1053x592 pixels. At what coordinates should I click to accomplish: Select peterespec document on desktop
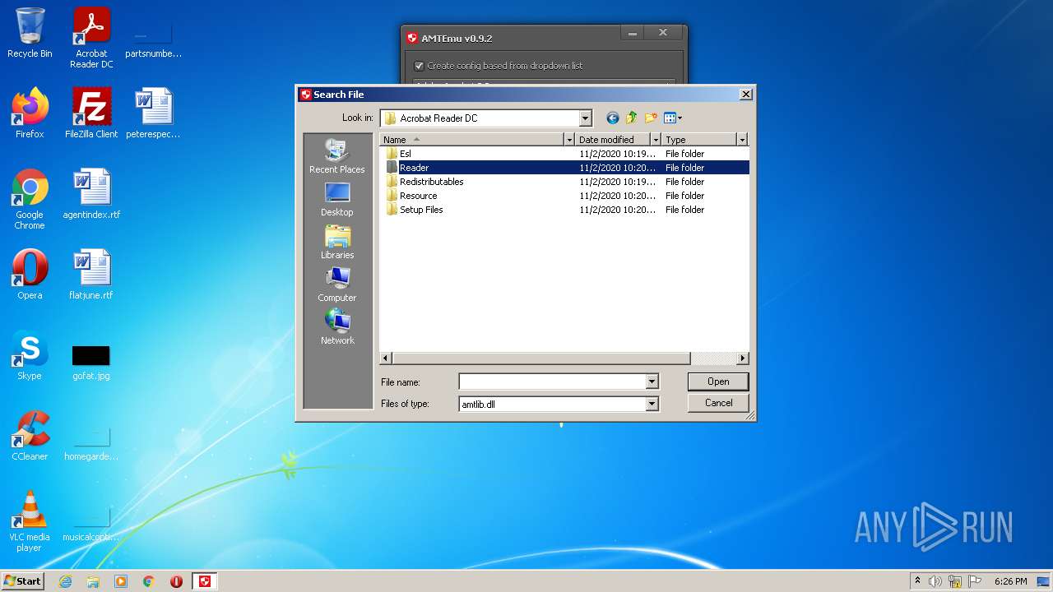[x=153, y=113]
